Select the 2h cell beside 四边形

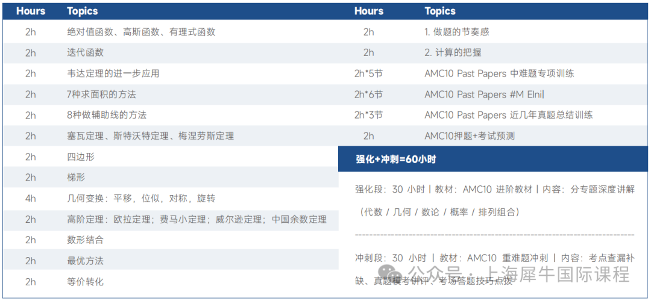click(x=31, y=157)
